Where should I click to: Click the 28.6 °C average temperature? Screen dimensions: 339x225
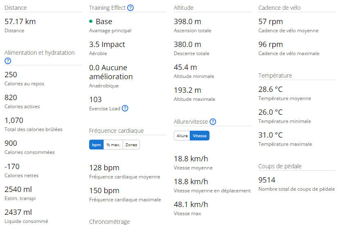click(x=270, y=89)
